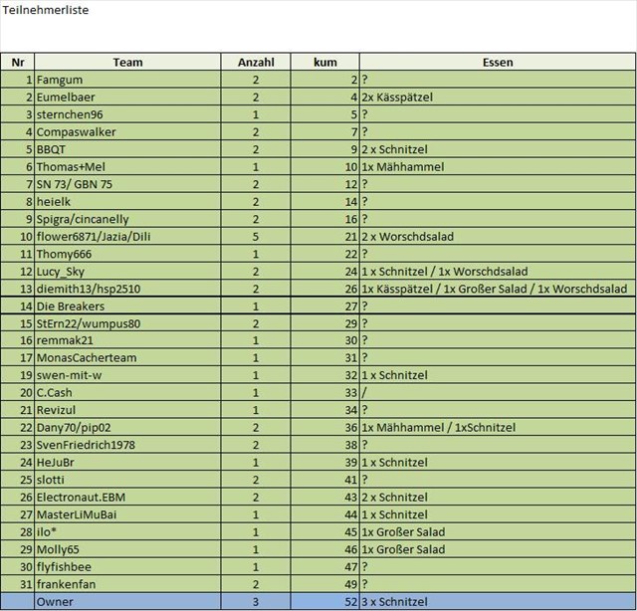Select the kum total '52' cell

point(325,602)
